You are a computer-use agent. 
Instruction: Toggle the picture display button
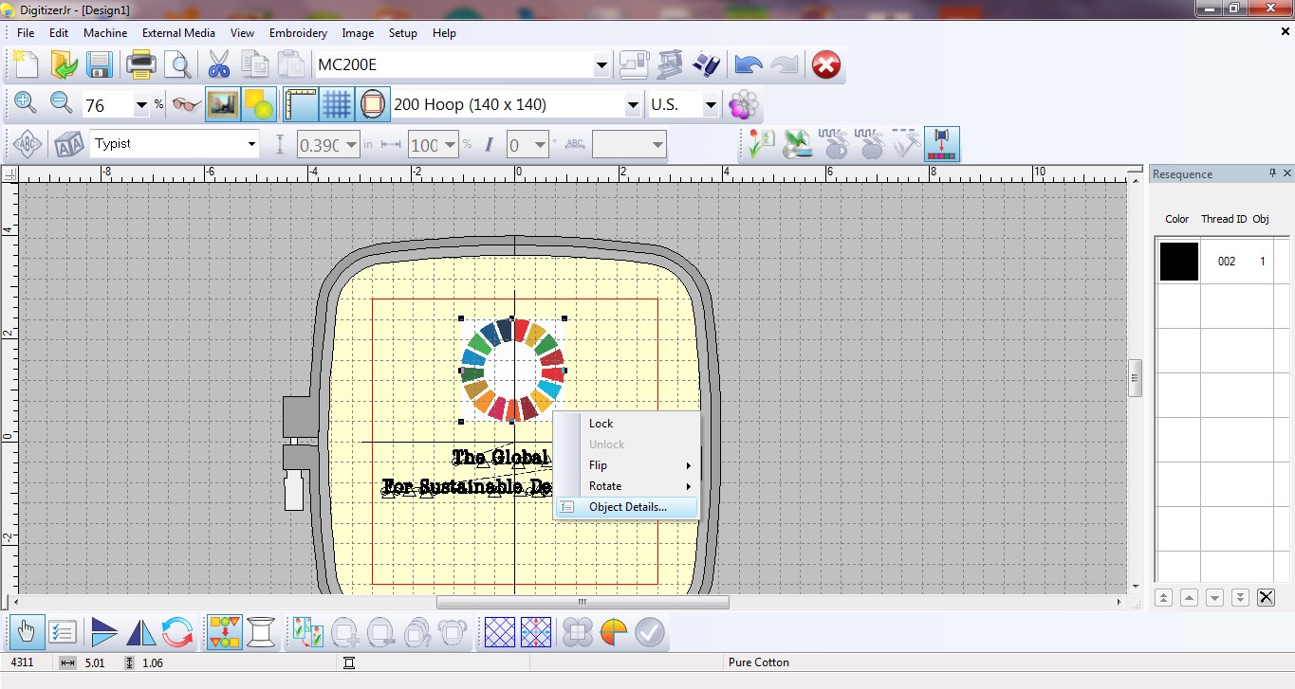(x=223, y=104)
